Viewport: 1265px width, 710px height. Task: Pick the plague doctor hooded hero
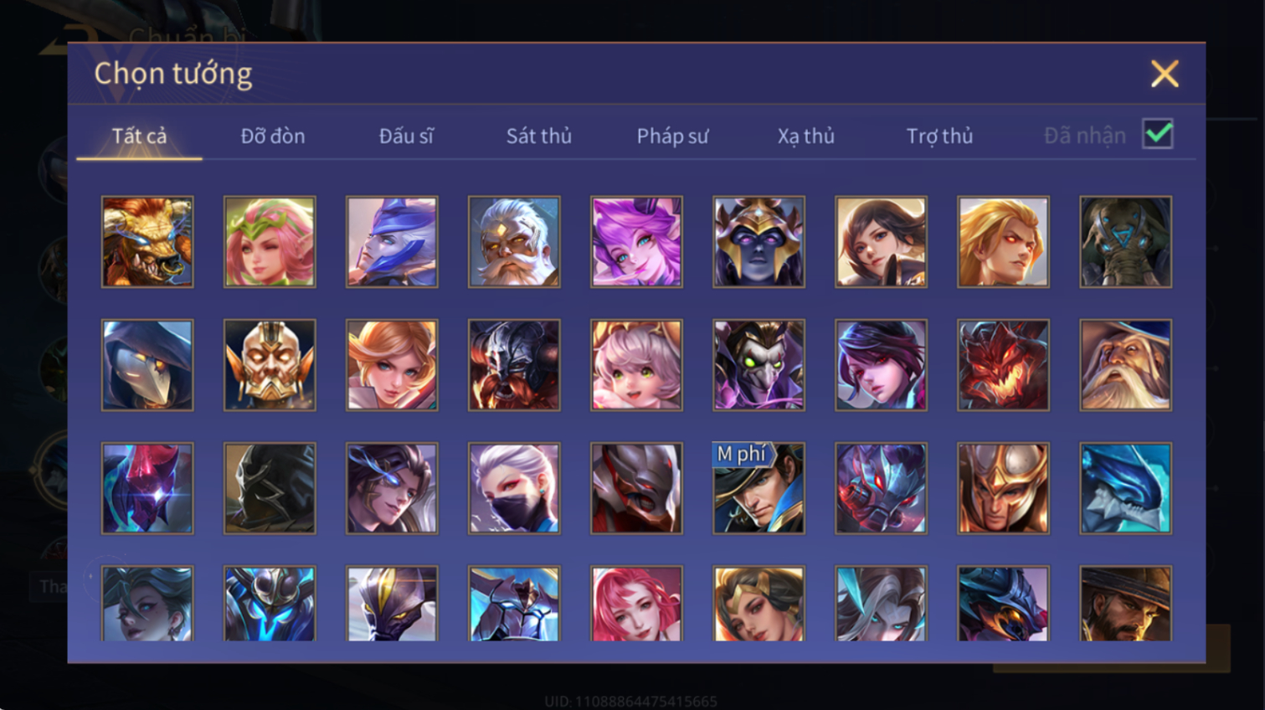pyautogui.click(x=147, y=365)
